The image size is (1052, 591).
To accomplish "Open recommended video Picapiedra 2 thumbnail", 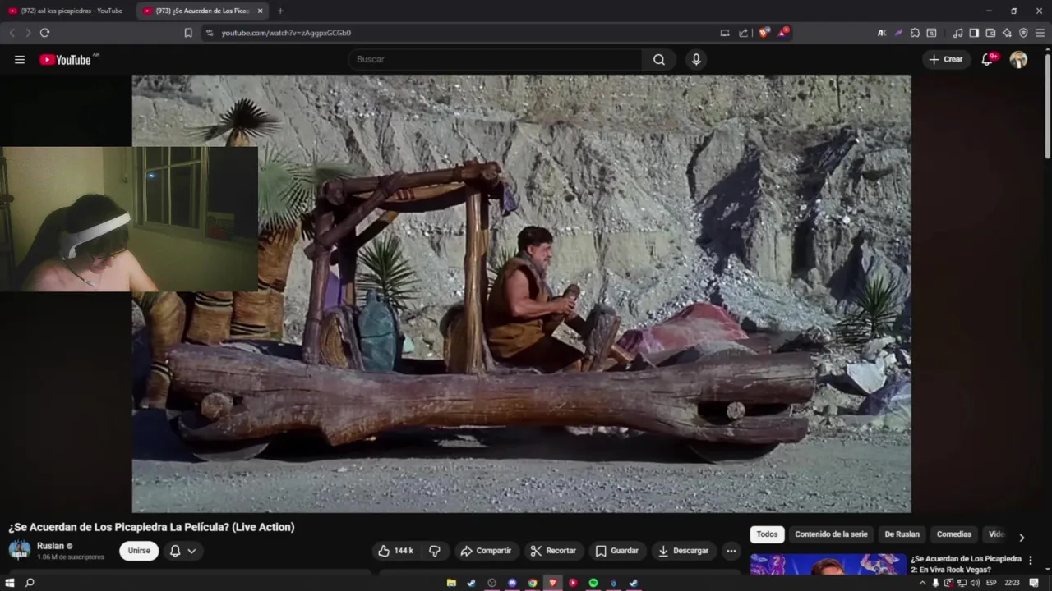I will (x=828, y=564).
